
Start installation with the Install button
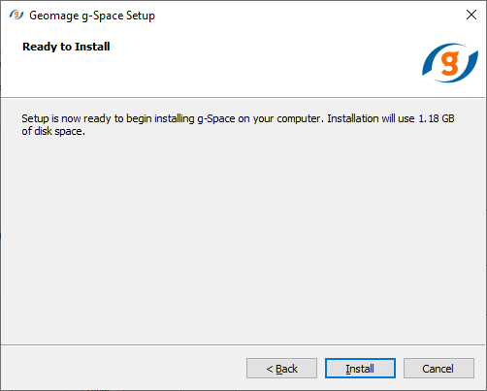pos(360,368)
